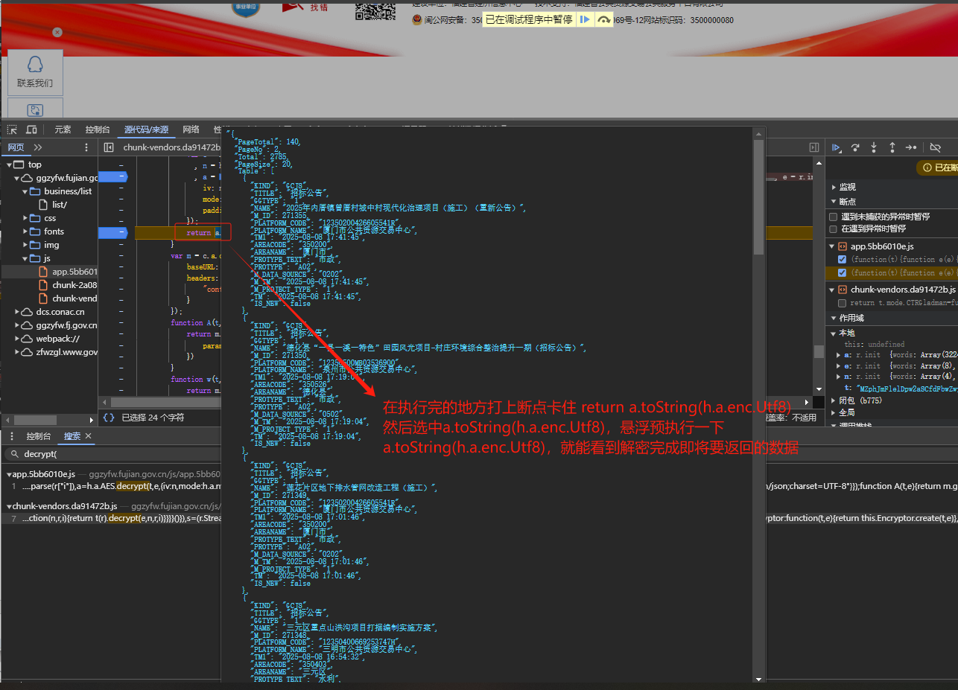Activate the inspect element picker icon

(x=12, y=130)
